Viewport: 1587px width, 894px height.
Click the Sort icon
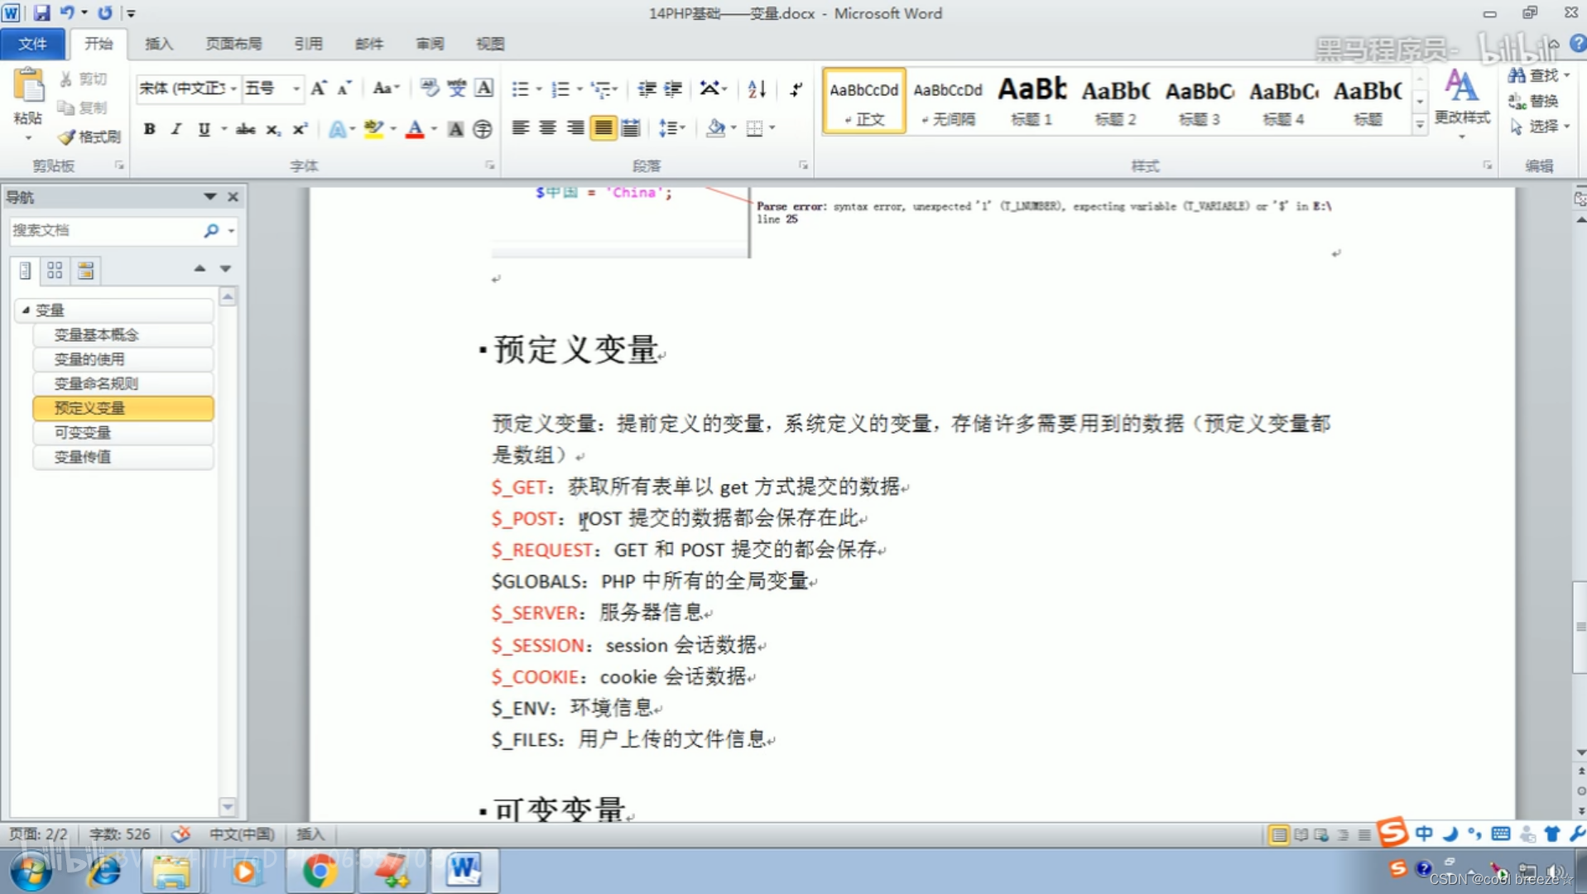pyautogui.click(x=757, y=89)
